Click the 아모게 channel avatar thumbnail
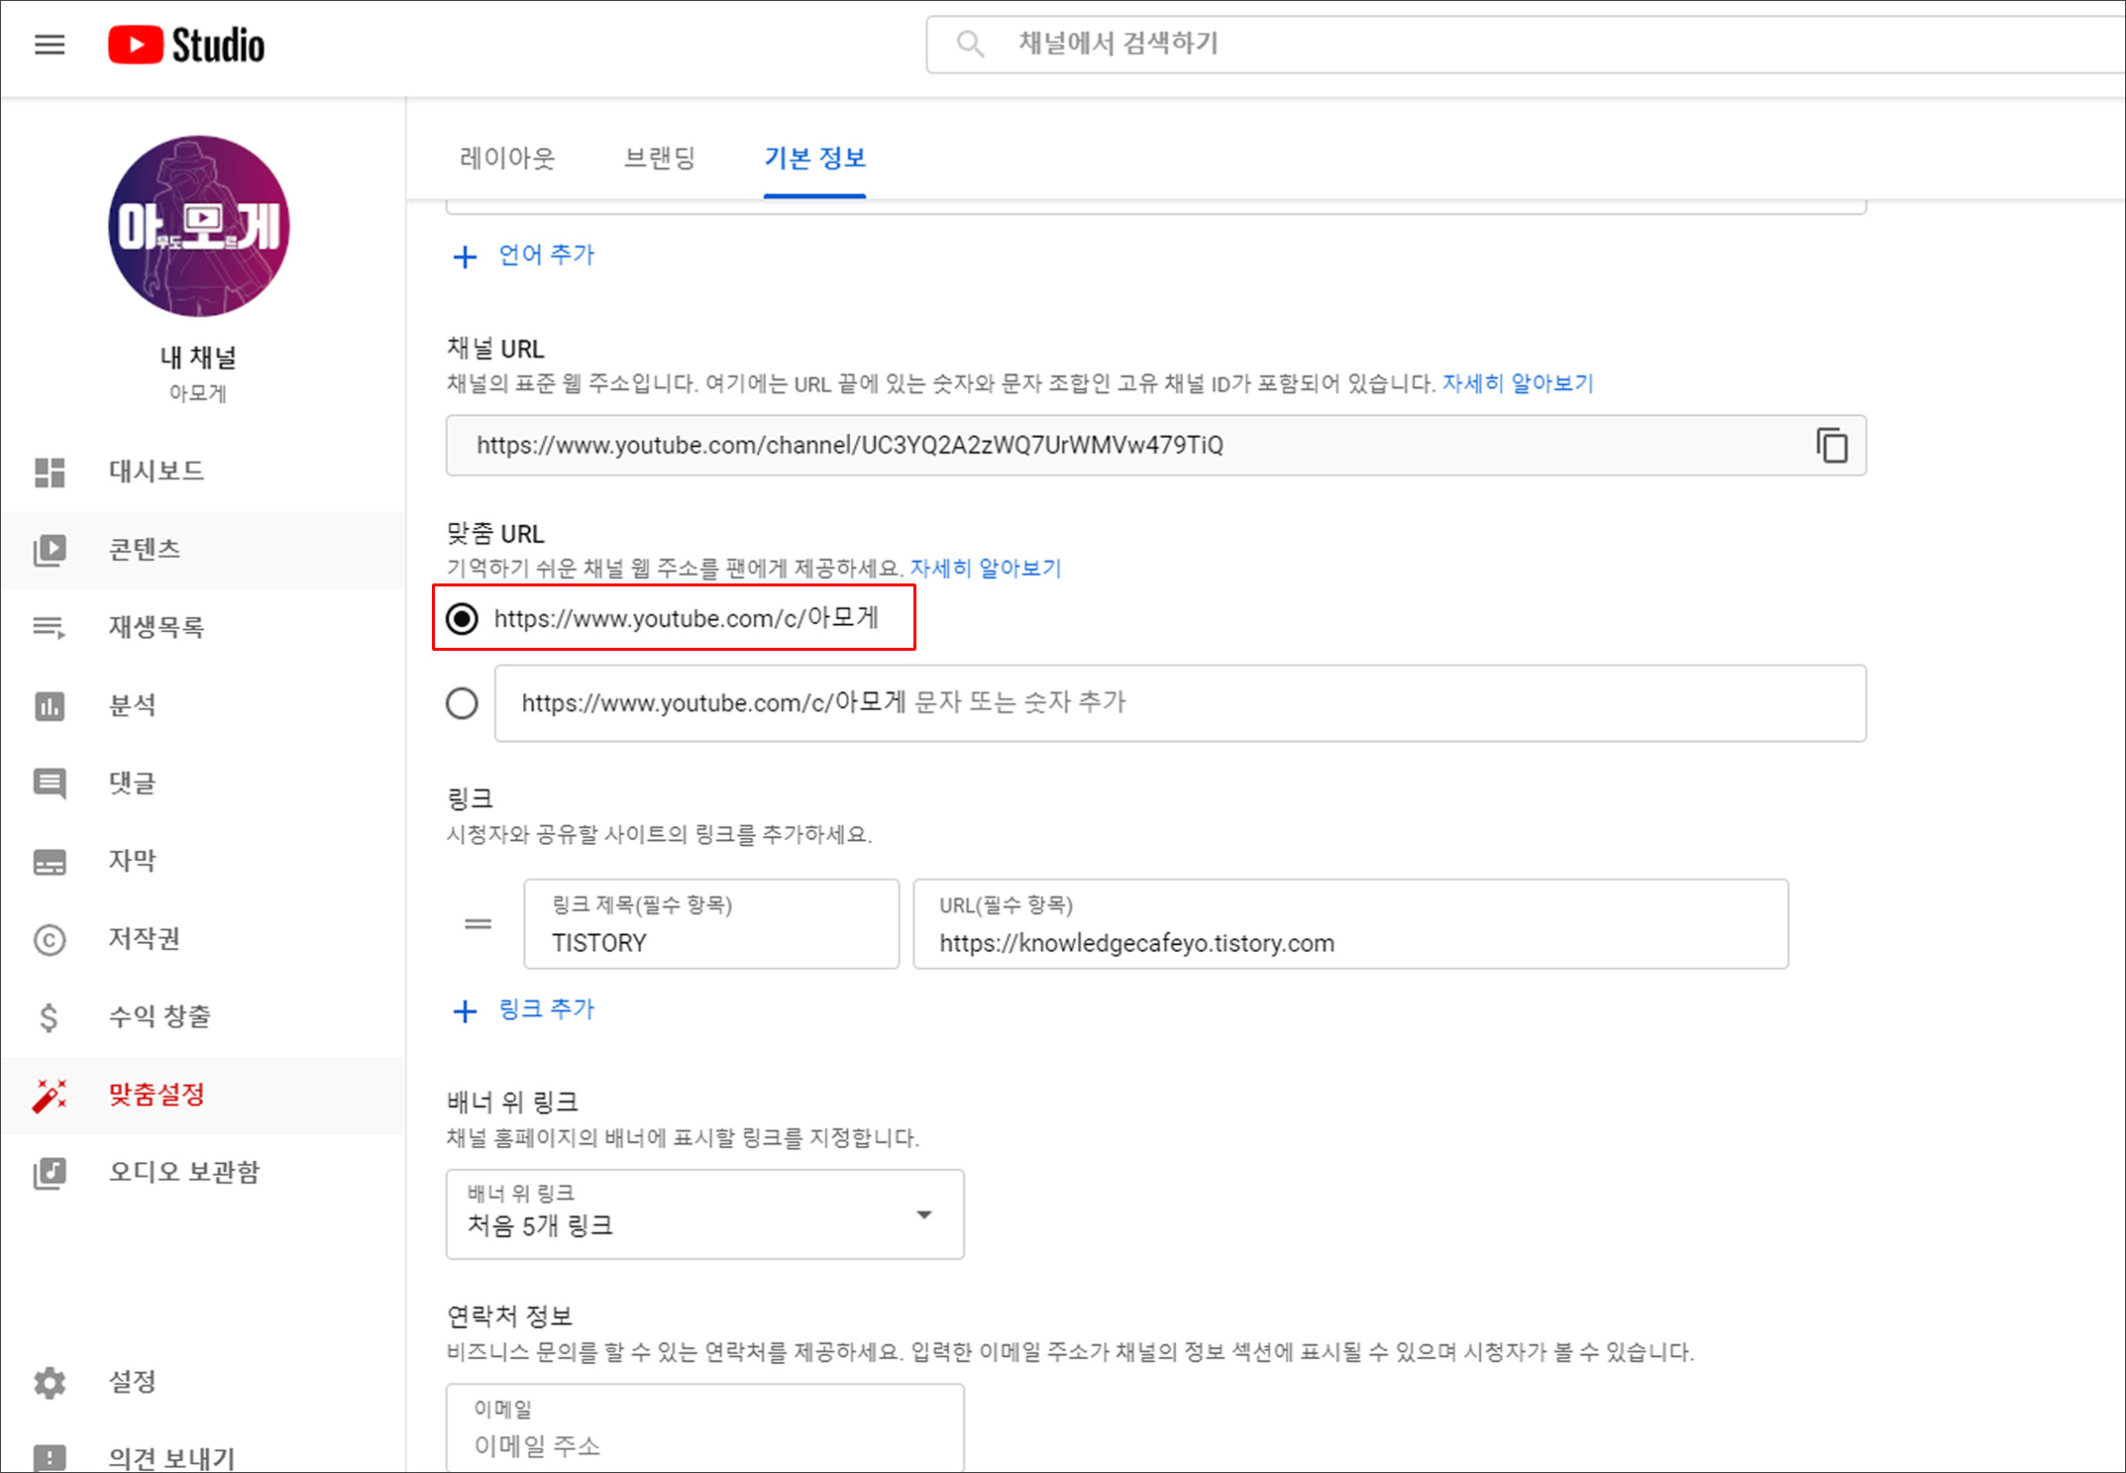2126x1473 pixels. click(x=199, y=227)
